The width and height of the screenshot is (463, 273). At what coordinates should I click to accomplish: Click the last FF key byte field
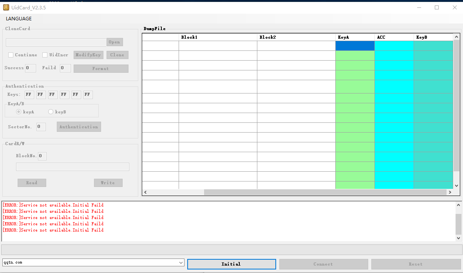tap(88, 95)
